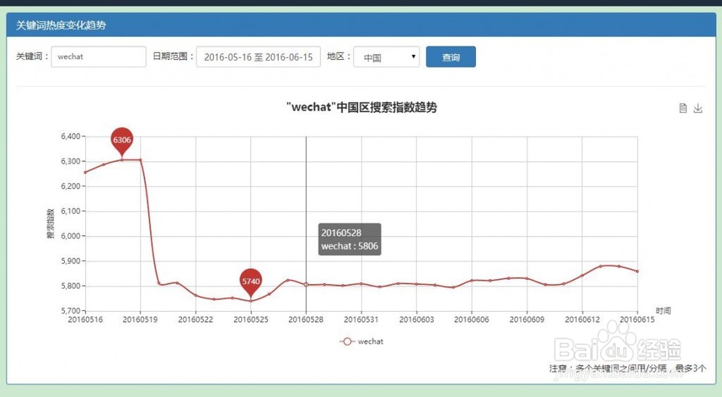Select the 20160528 data point on the line
Image resolution: width=722 pixels, height=397 pixels.
[x=306, y=284]
